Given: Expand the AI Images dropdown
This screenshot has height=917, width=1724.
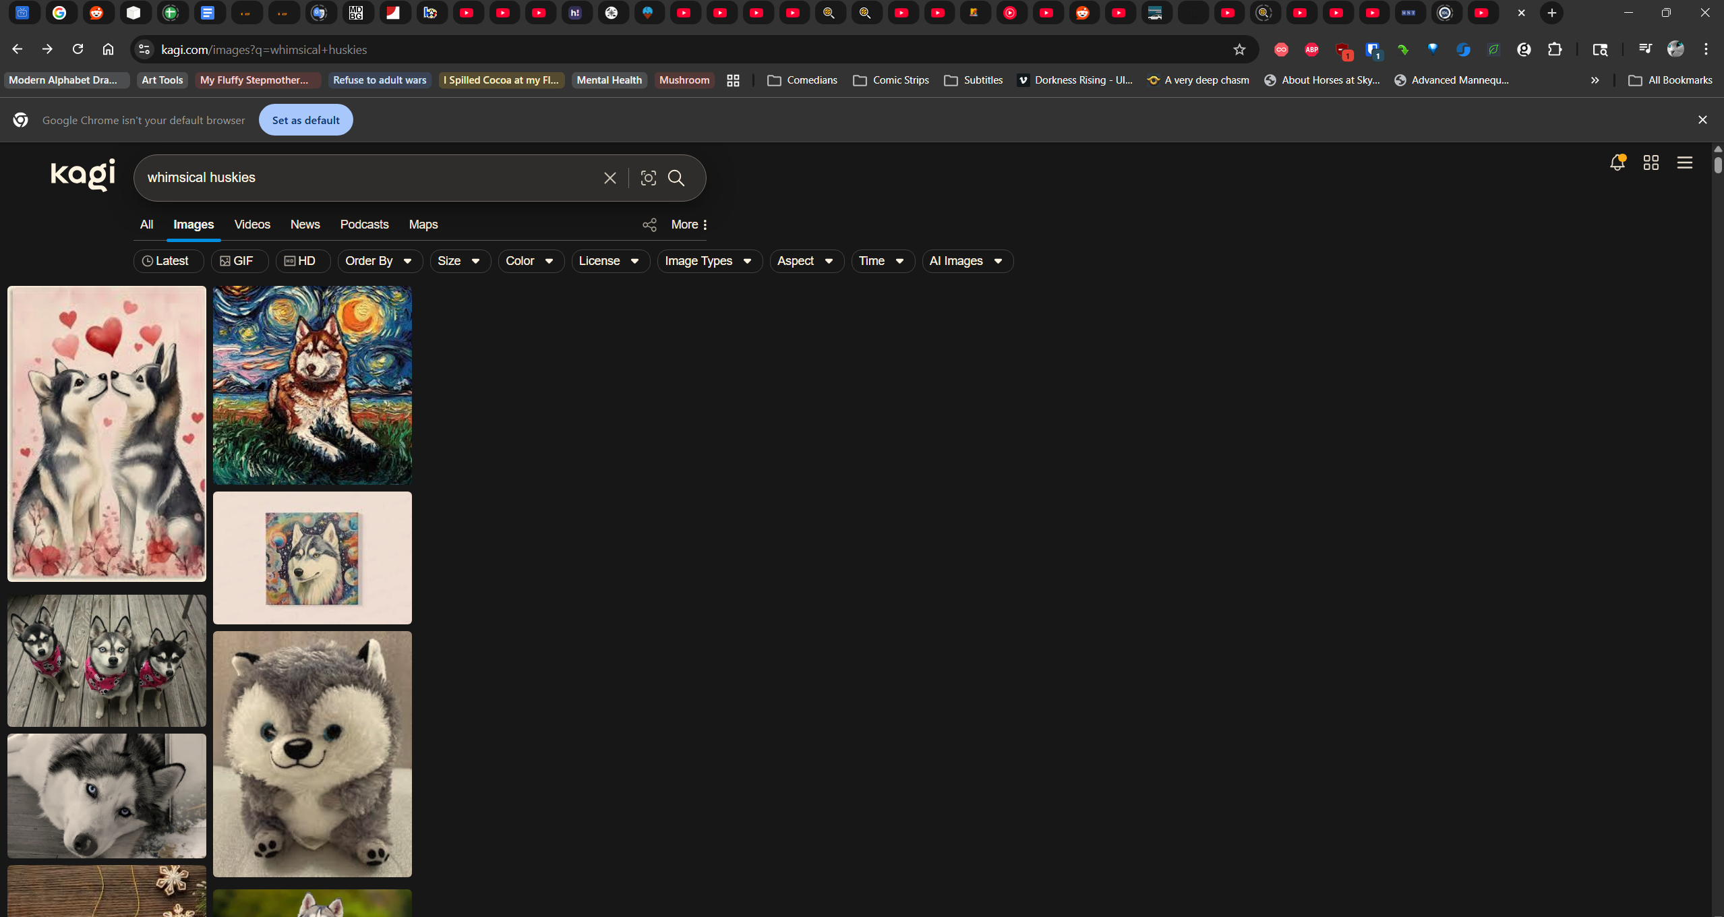Looking at the screenshot, I should coord(965,262).
